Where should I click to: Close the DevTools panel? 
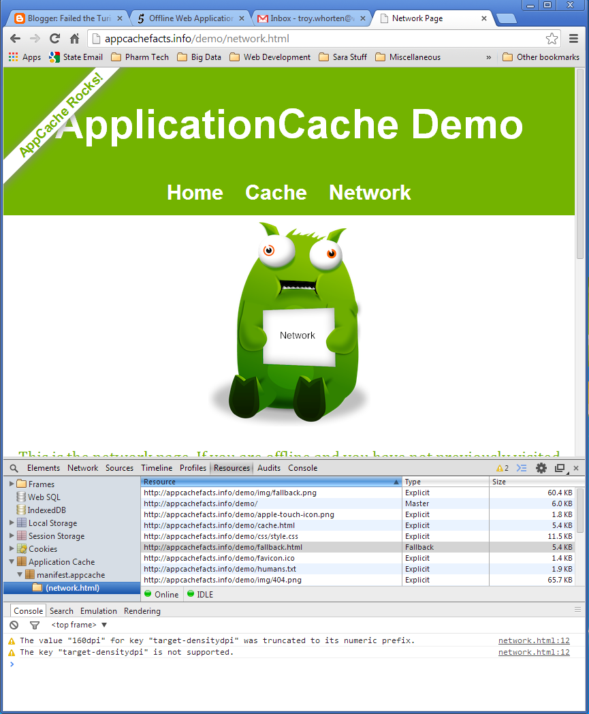[x=576, y=468]
